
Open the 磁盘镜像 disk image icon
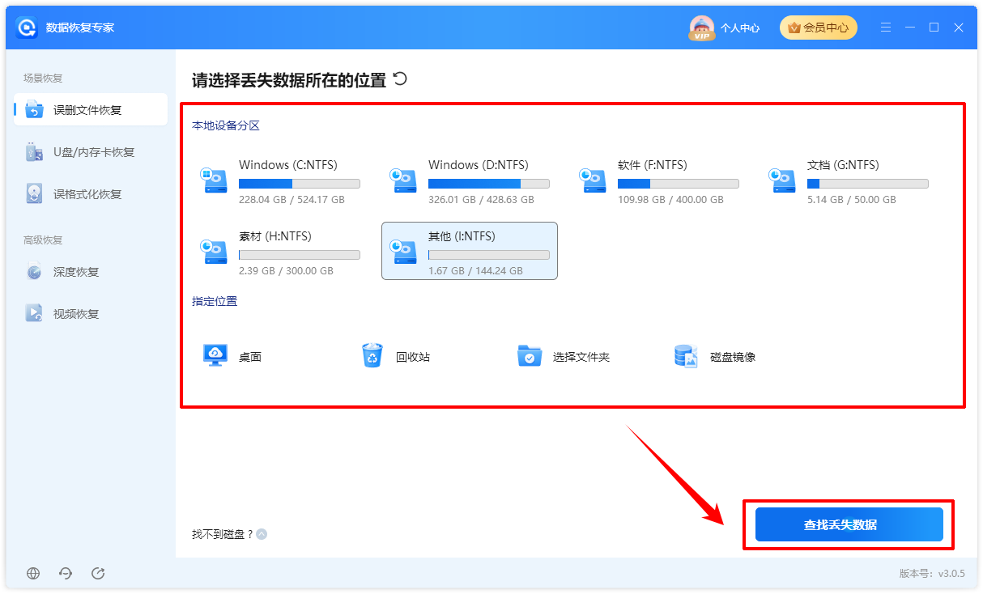click(687, 356)
